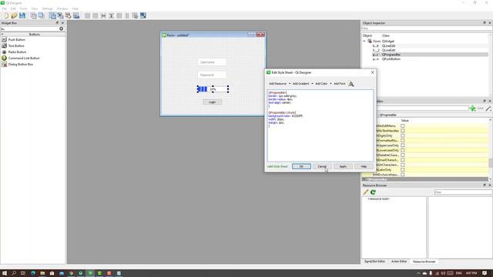Select the Edit Widgets mode icon
This screenshot has height=277, width=493.
[x=52, y=15]
